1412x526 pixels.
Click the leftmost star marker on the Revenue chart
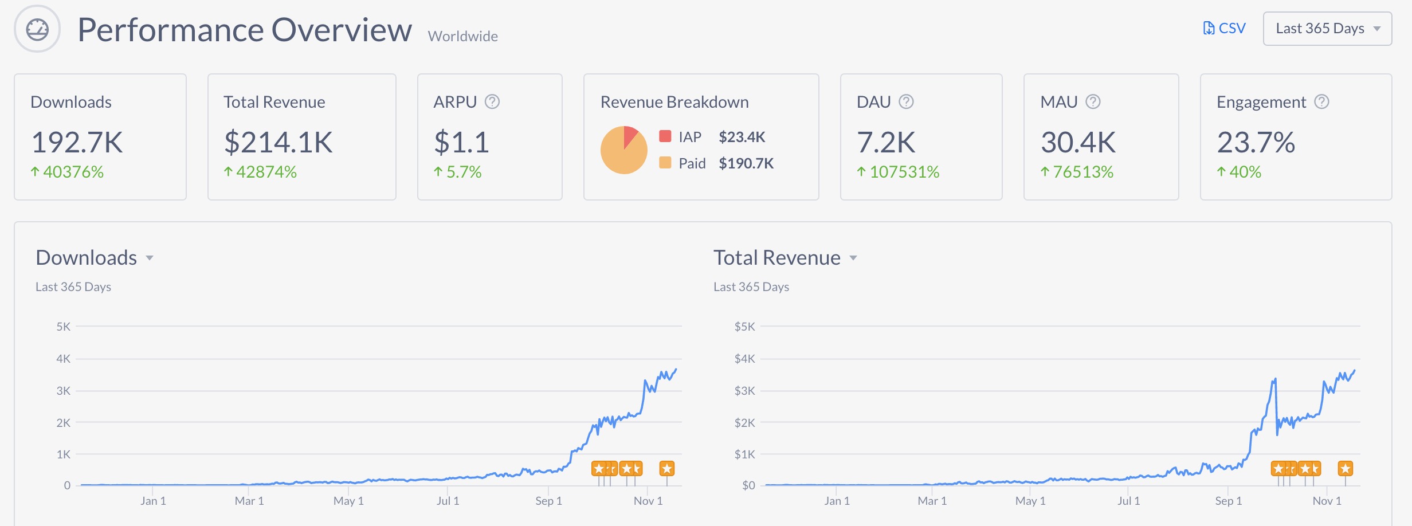[x=1277, y=469]
